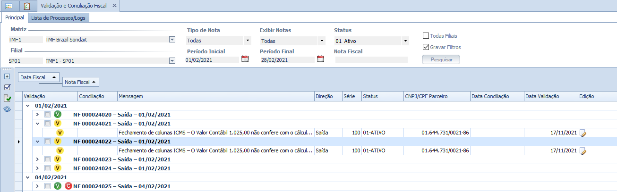
Task: Collapse the NF 000024022 row
Action: pos(37,142)
